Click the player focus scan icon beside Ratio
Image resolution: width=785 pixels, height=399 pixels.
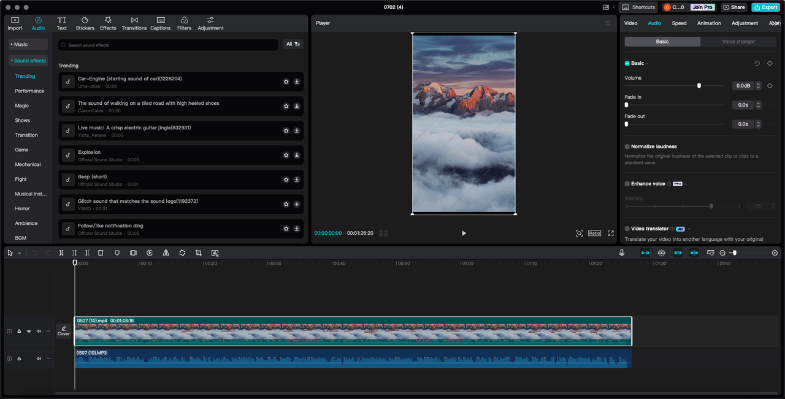[x=579, y=233]
